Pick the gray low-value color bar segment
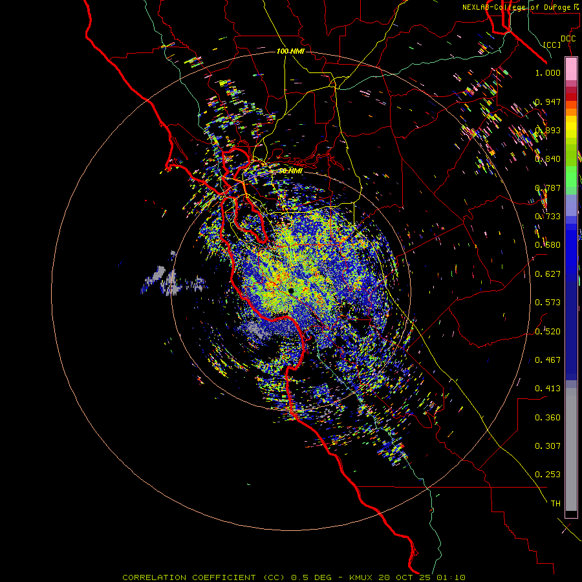Viewport: 582px width, 582px height. tap(571, 449)
